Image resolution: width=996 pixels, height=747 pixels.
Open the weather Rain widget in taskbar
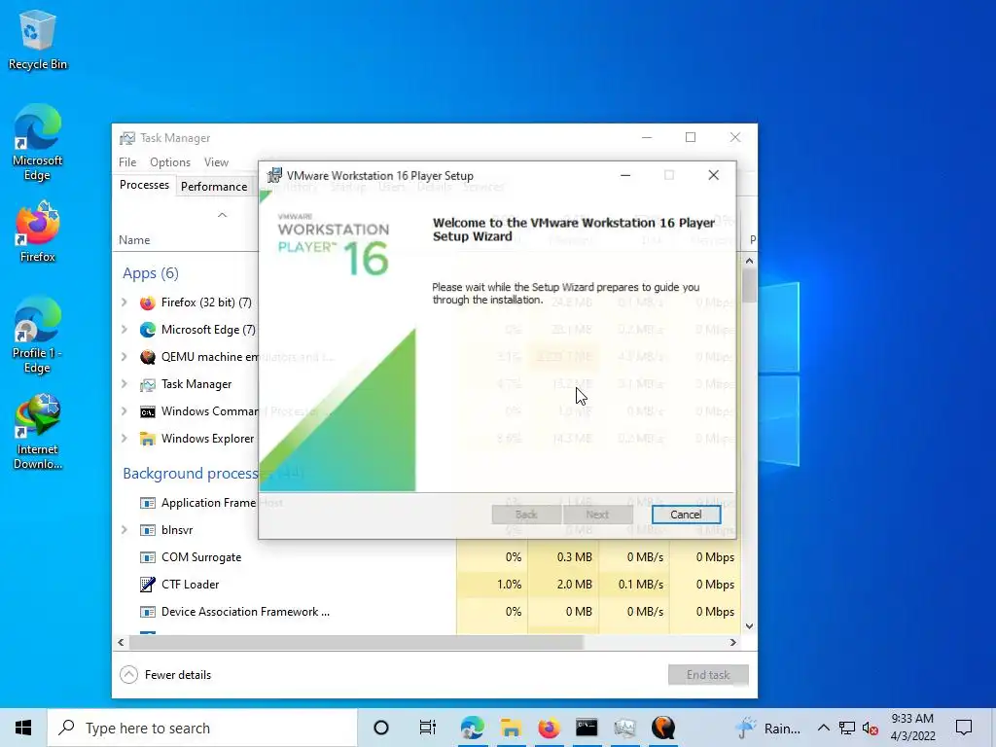coord(768,728)
